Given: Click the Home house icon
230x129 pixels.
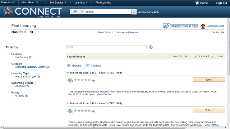Looking at the screenshot, I should (197, 3).
